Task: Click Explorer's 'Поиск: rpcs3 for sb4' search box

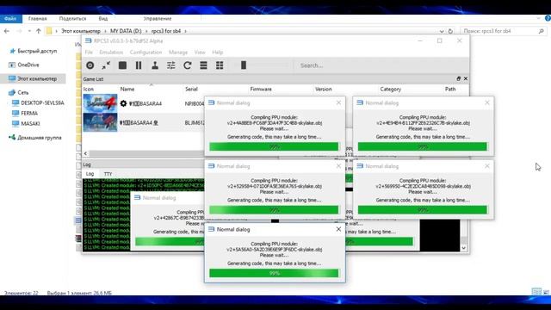Action: coord(503,31)
